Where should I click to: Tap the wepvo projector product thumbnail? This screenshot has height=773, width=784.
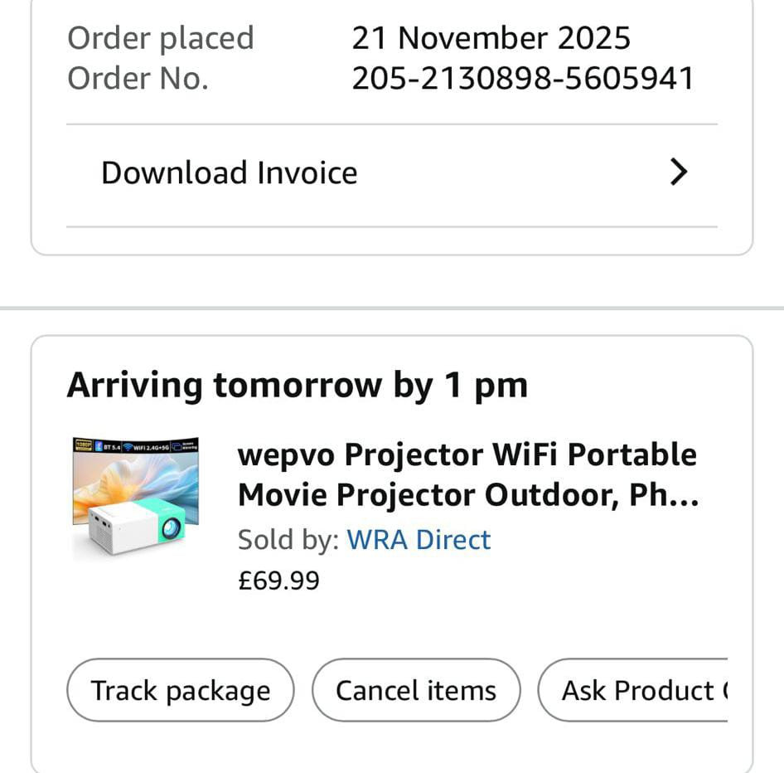click(135, 496)
